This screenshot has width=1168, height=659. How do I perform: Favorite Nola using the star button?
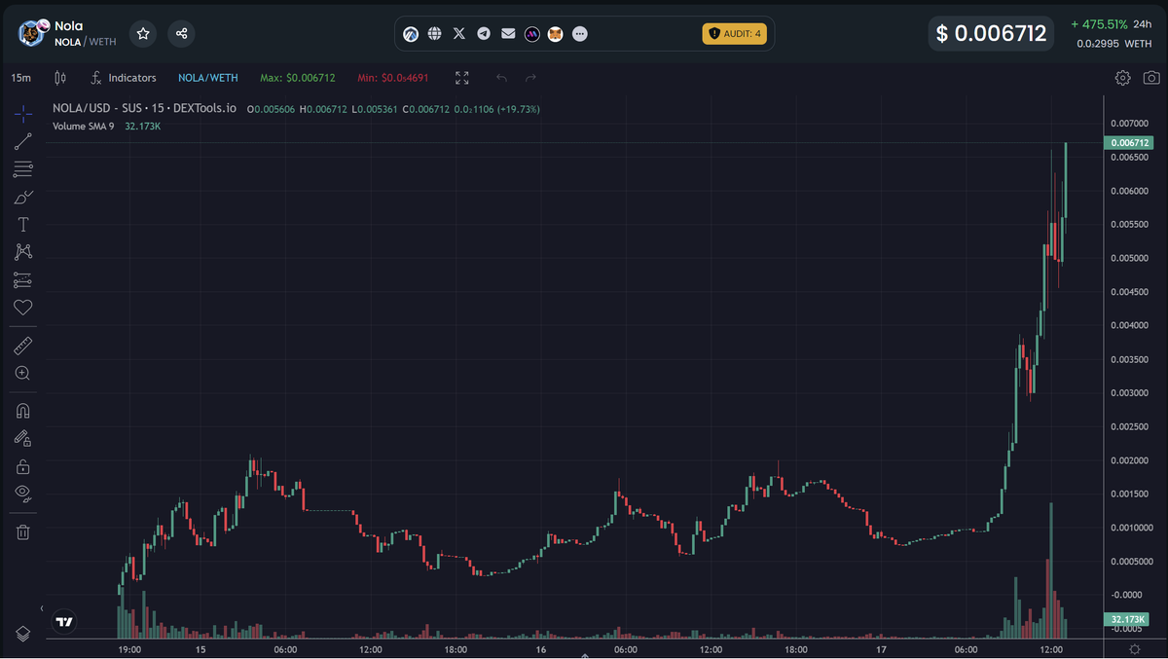pos(143,33)
